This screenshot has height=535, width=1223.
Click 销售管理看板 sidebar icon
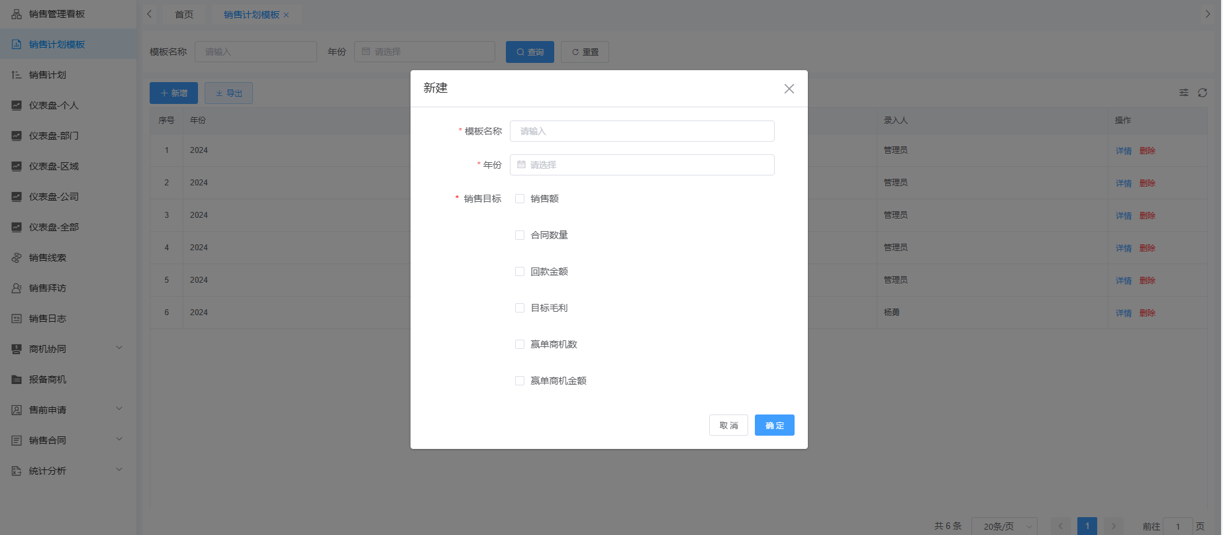(x=17, y=14)
